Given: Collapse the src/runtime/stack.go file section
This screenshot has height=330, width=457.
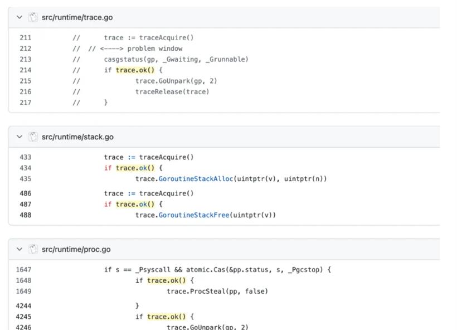Looking at the screenshot, I should pos(20,137).
